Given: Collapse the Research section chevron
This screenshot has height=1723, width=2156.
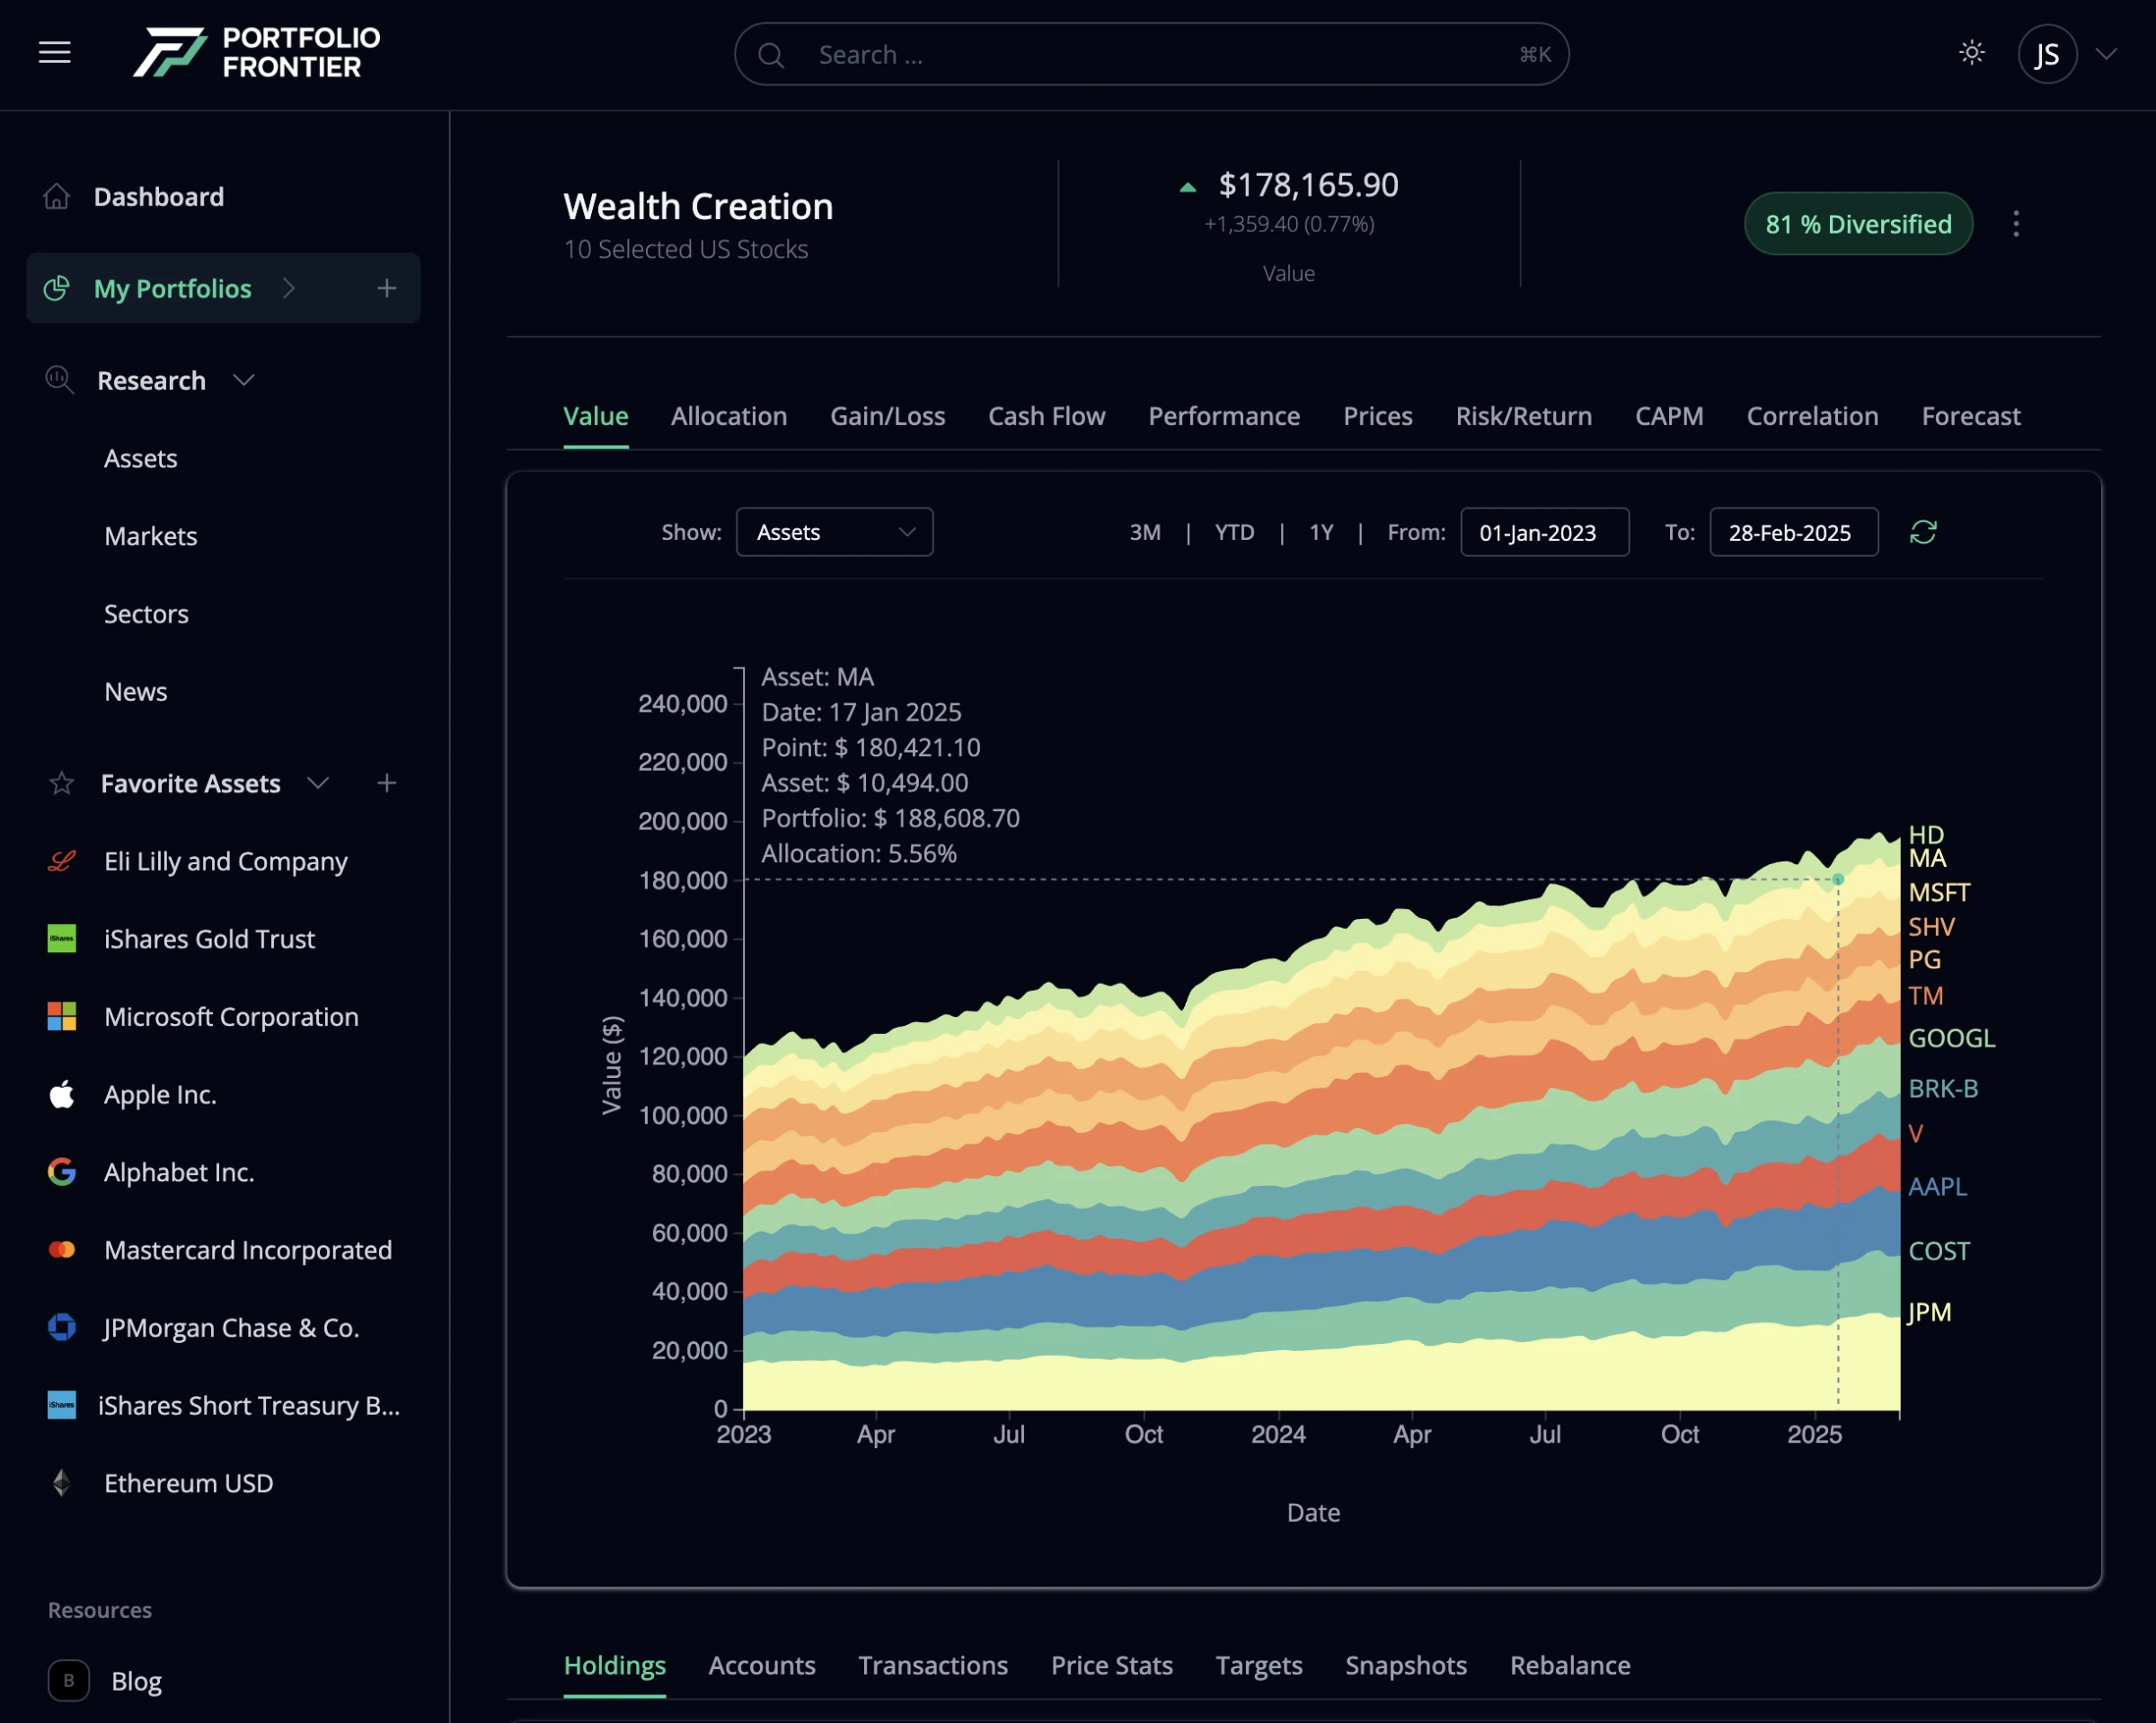Looking at the screenshot, I should pyautogui.click(x=243, y=380).
